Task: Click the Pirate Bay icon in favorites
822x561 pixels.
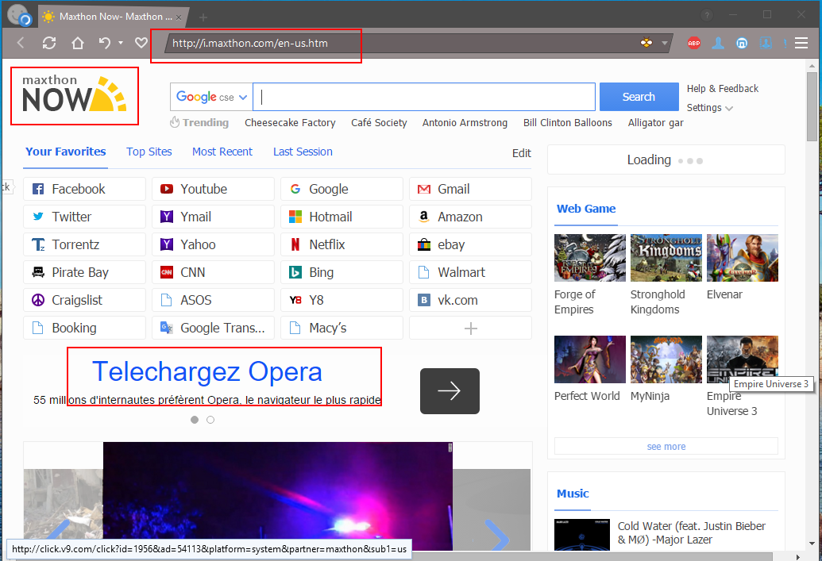Action: 38,272
